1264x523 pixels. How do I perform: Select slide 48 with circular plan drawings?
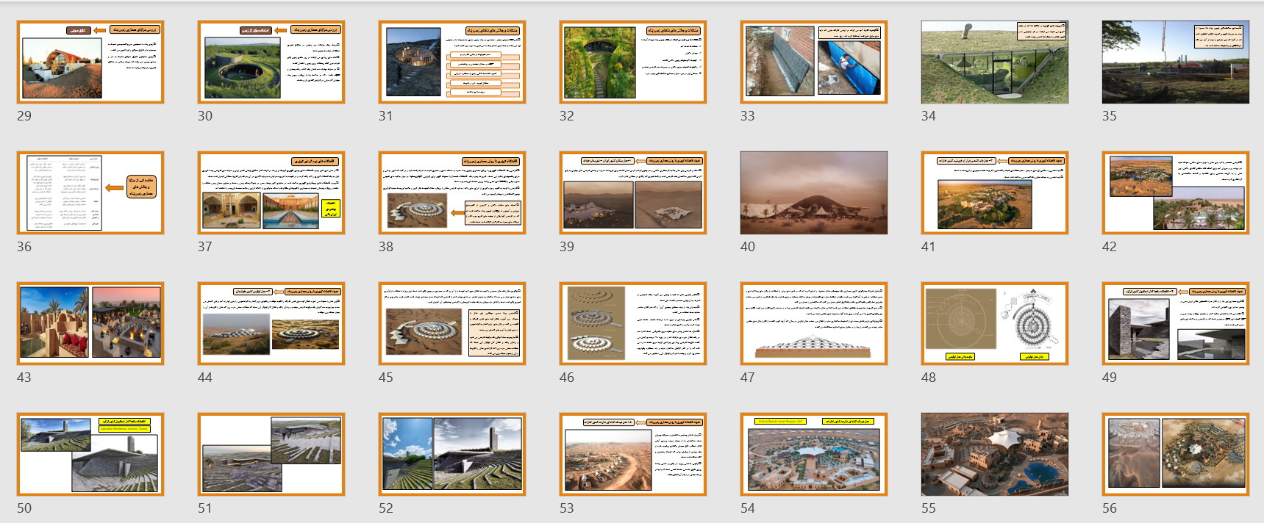995,323
